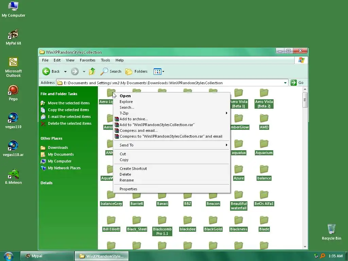Select the BBZ folder

click(x=188, y=198)
